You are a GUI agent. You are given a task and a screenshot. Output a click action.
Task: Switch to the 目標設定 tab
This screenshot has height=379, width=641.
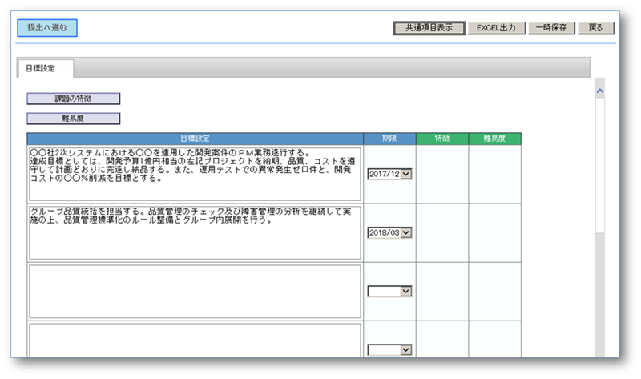[41, 69]
